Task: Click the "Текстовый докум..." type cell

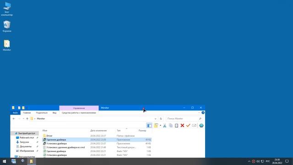Action: tap(126, 148)
